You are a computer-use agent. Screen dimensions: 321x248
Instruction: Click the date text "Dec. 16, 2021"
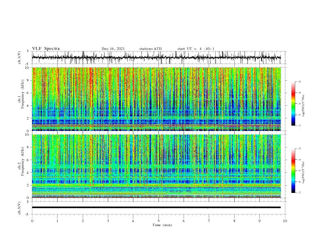click(113, 49)
